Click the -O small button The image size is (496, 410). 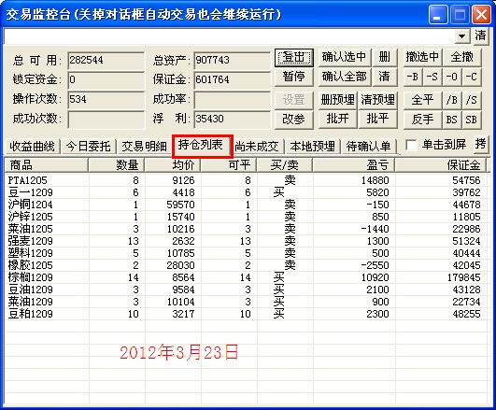click(452, 77)
